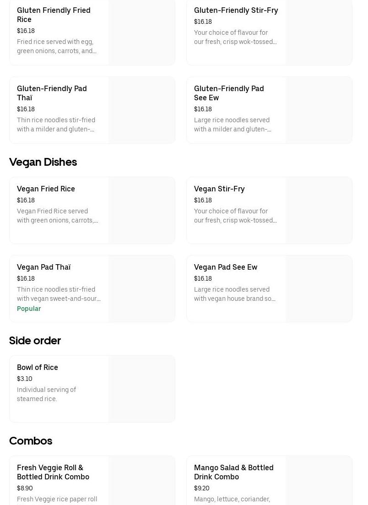368x505 pixels.
Task: Select the Gluten-Friendly Stir-Fry title
Action: 236,10
